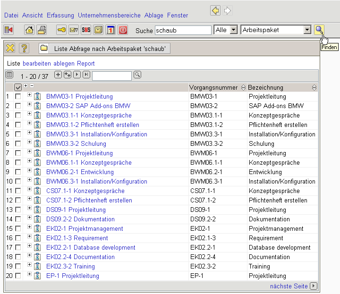Screen dimensions: 340x294
Task: Click the key icon in toolbar
Action: click(61, 30)
